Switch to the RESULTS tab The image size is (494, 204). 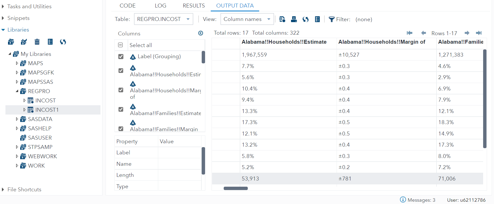194,6
